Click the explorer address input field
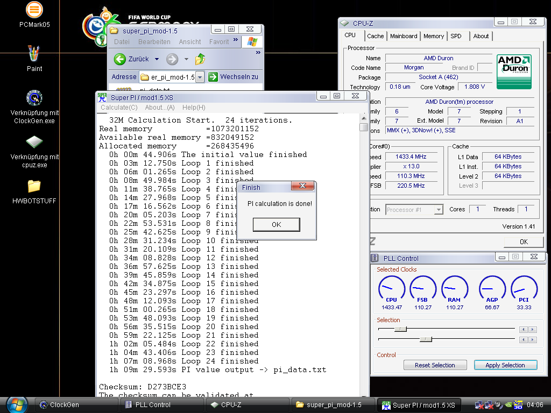551x413 pixels. tap(168, 77)
